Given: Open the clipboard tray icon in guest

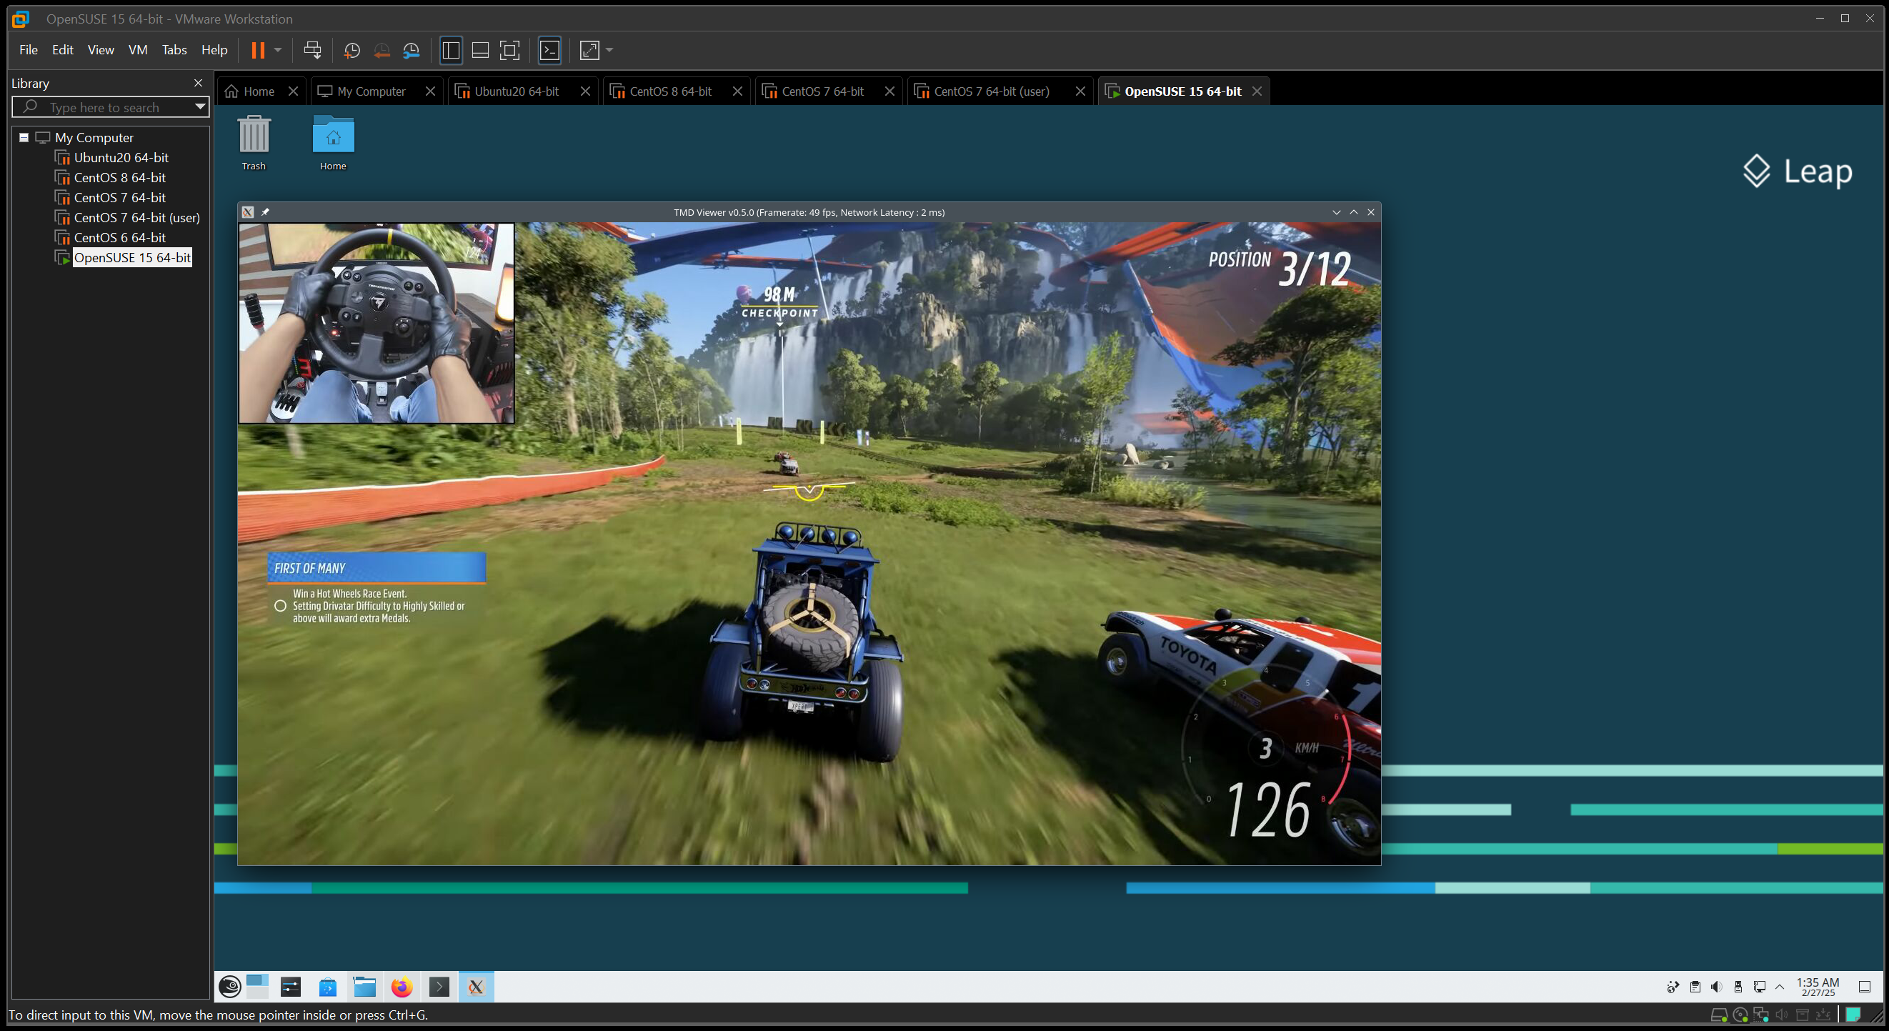Looking at the screenshot, I should point(1695,987).
